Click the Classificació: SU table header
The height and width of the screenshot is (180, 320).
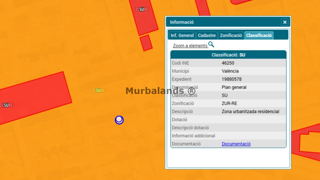[x=228, y=55]
